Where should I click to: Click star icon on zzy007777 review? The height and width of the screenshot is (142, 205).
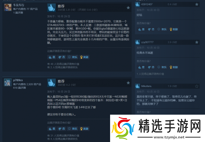click(197, 42)
